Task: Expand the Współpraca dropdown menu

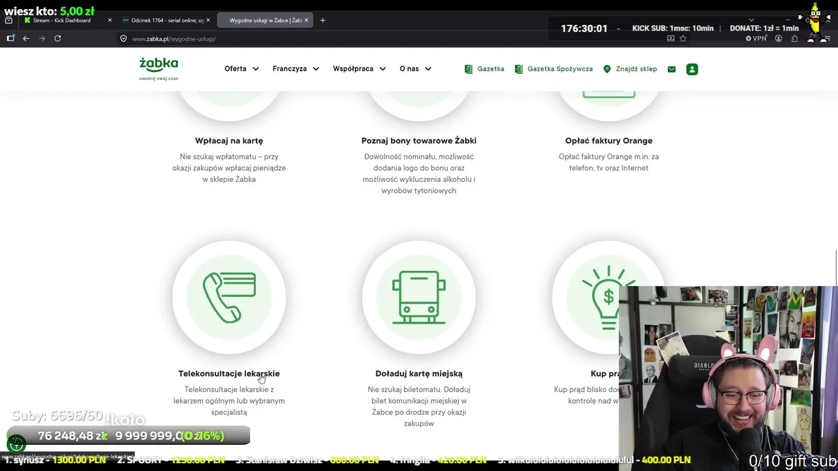Action: tap(359, 69)
